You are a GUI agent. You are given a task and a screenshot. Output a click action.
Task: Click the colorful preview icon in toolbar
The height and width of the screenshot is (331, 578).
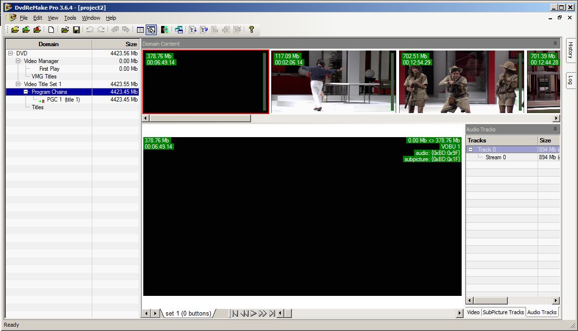click(165, 30)
